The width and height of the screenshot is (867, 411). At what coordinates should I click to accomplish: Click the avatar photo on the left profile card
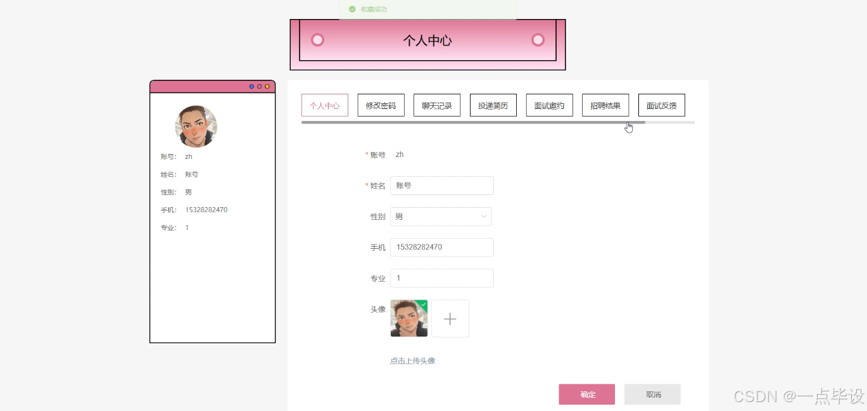196,126
